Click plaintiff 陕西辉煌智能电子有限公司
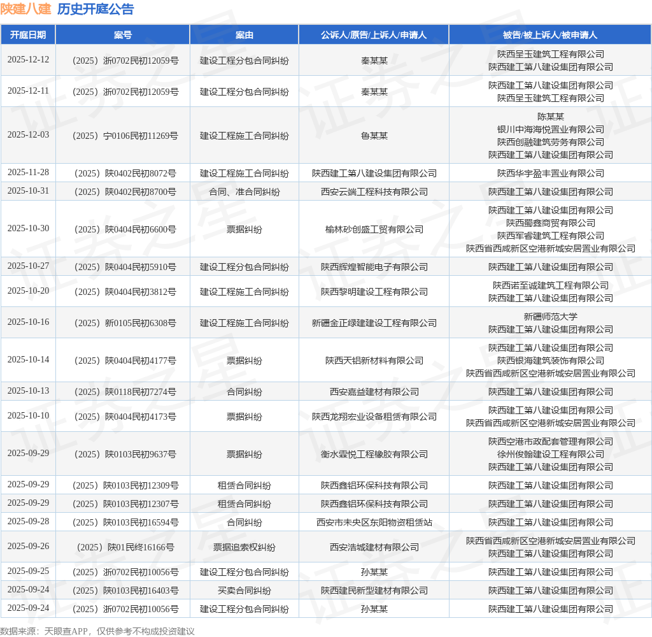Viewport: 652px width, 637px height. (x=374, y=267)
